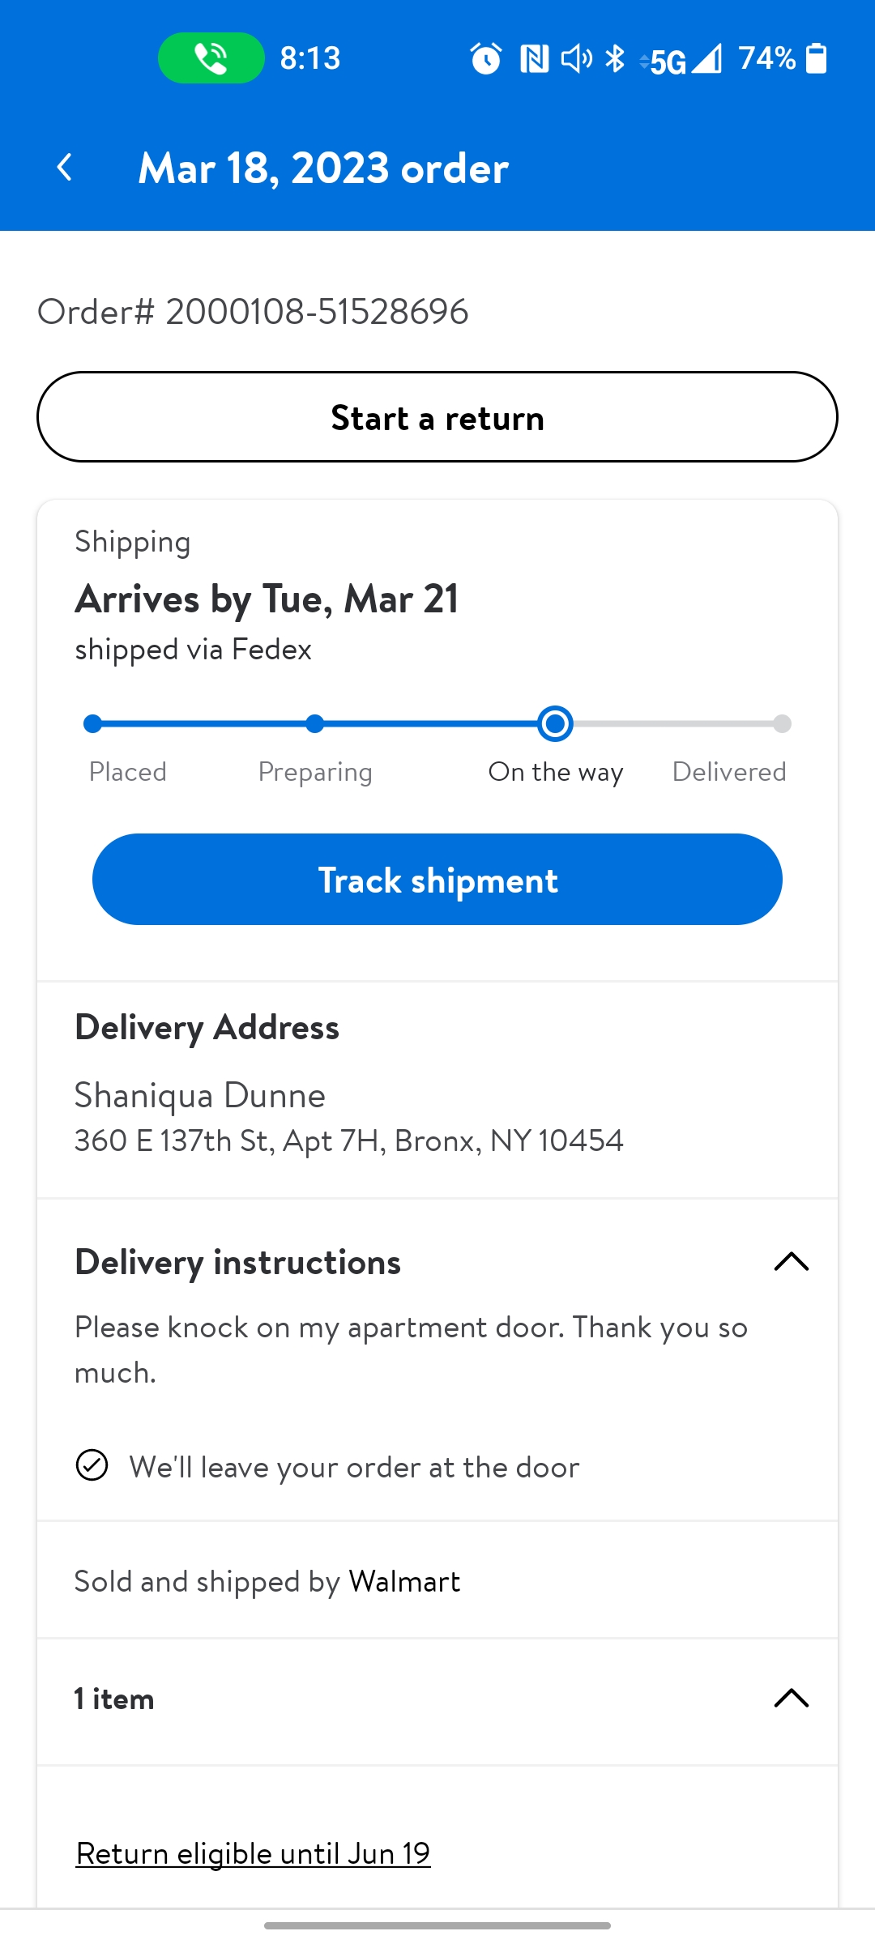Open the Return eligible until Jun 19 link

click(x=253, y=1853)
